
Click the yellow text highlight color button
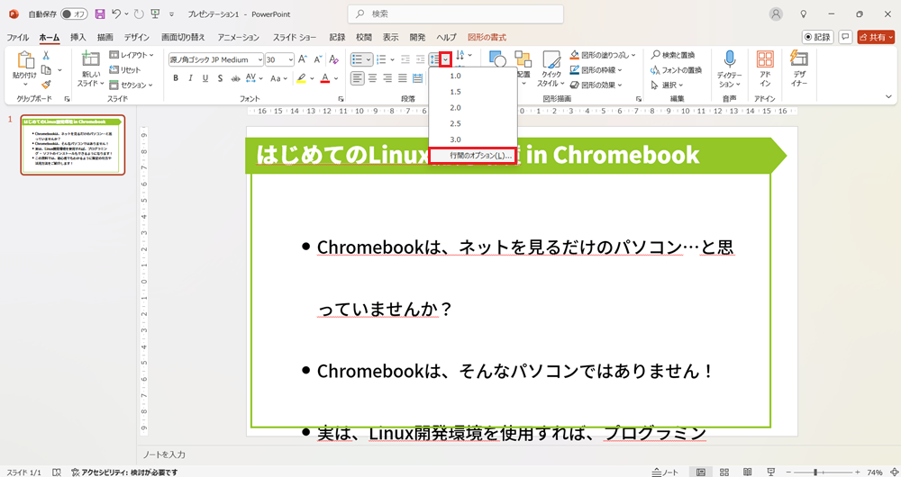pyautogui.click(x=301, y=78)
